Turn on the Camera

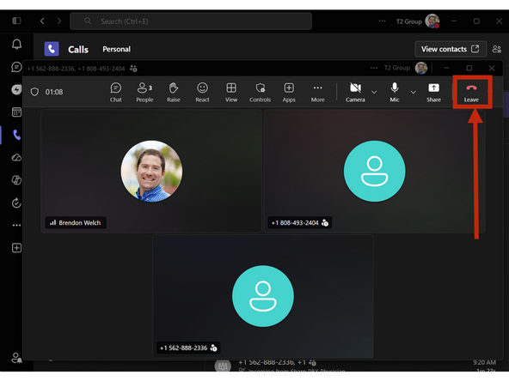[x=355, y=92]
